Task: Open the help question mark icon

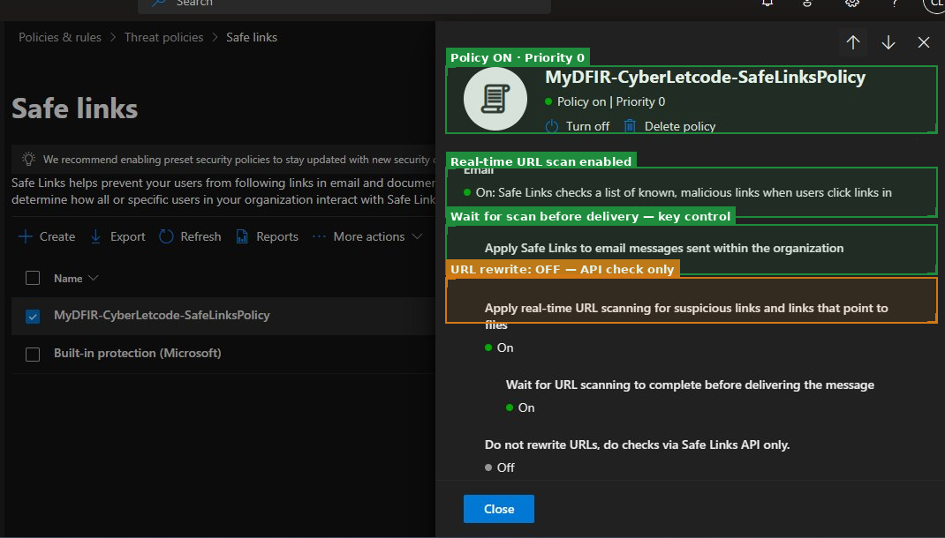Action: click(x=895, y=3)
